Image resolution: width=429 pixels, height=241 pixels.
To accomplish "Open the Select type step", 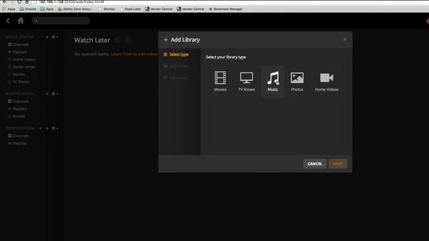I will 176,54.
